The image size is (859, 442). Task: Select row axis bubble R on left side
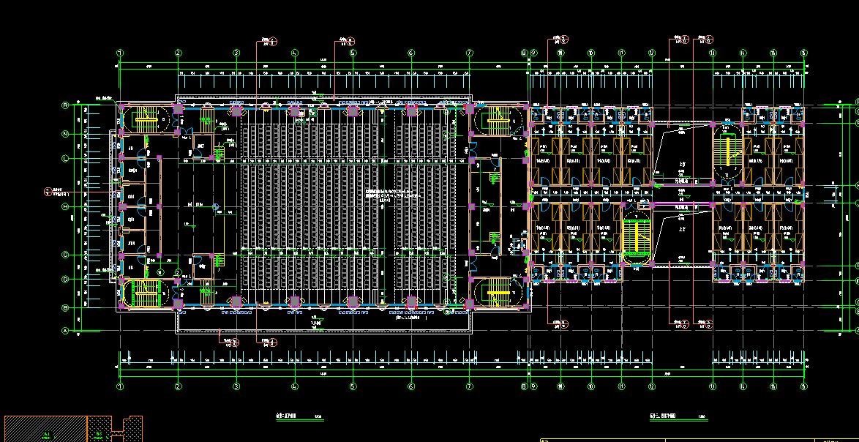tap(65, 105)
